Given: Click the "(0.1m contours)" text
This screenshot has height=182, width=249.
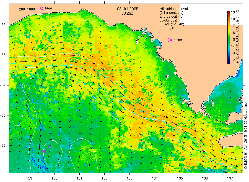Looking at the screenshot, I should [x=172, y=13].
